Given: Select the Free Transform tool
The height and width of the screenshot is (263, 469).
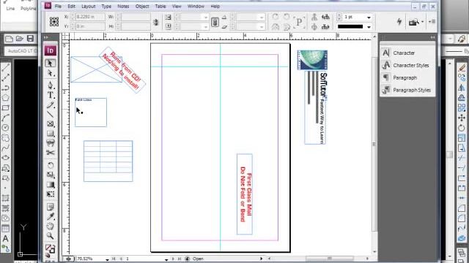Looking at the screenshot, I should tap(51, 194).
